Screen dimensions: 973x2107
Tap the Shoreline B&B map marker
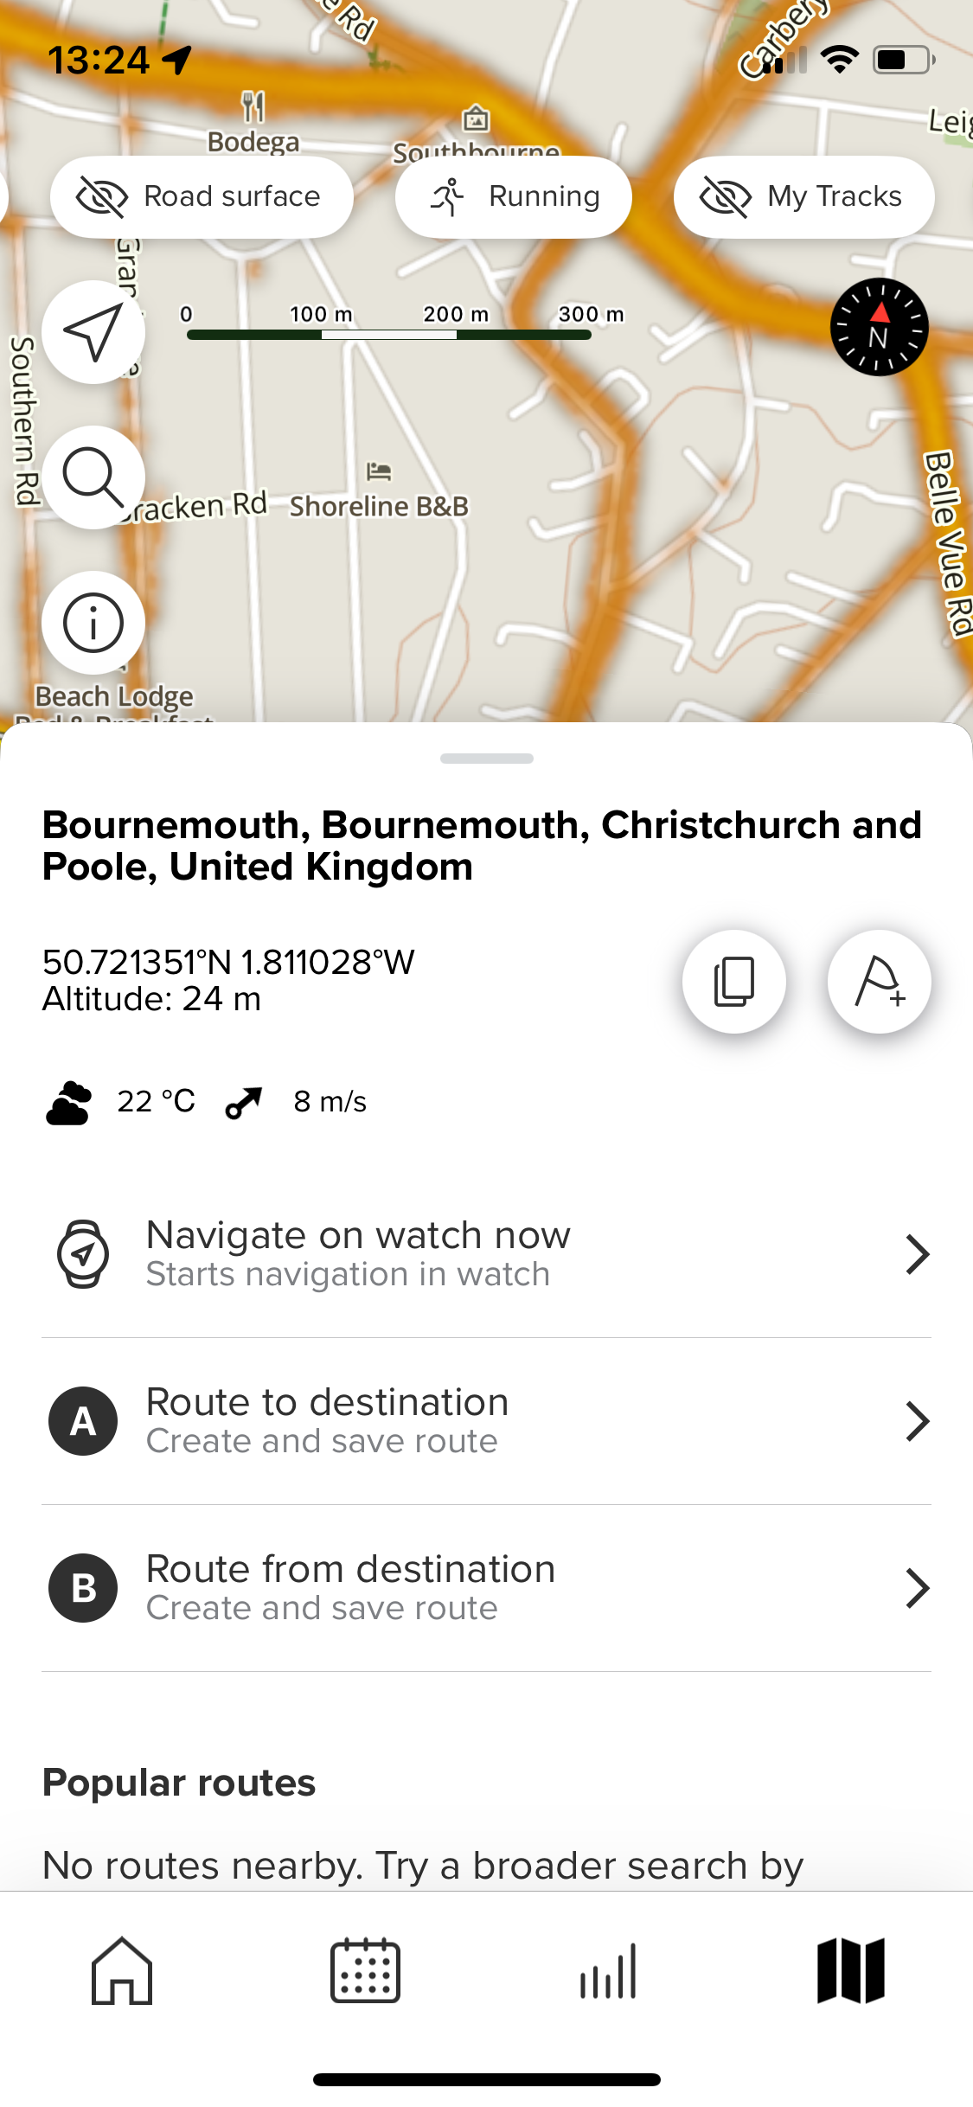pos(378,471)
